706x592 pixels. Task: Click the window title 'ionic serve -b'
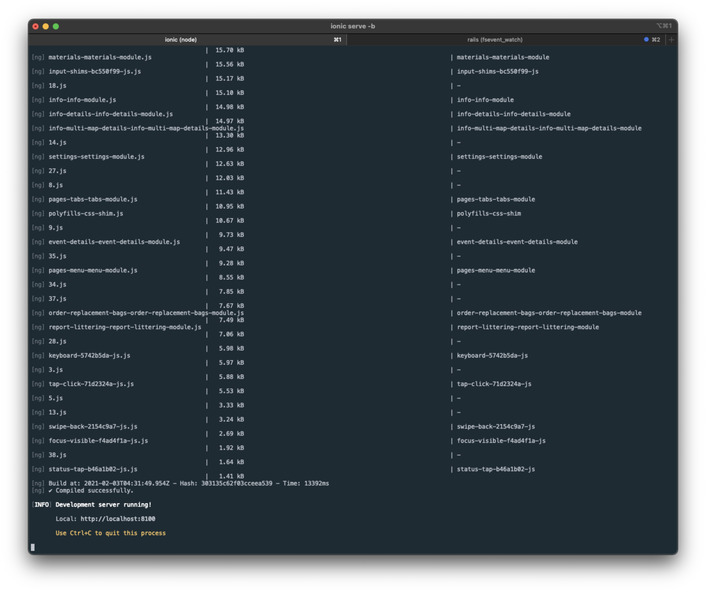pyautogui.click(x=353, y=26)
